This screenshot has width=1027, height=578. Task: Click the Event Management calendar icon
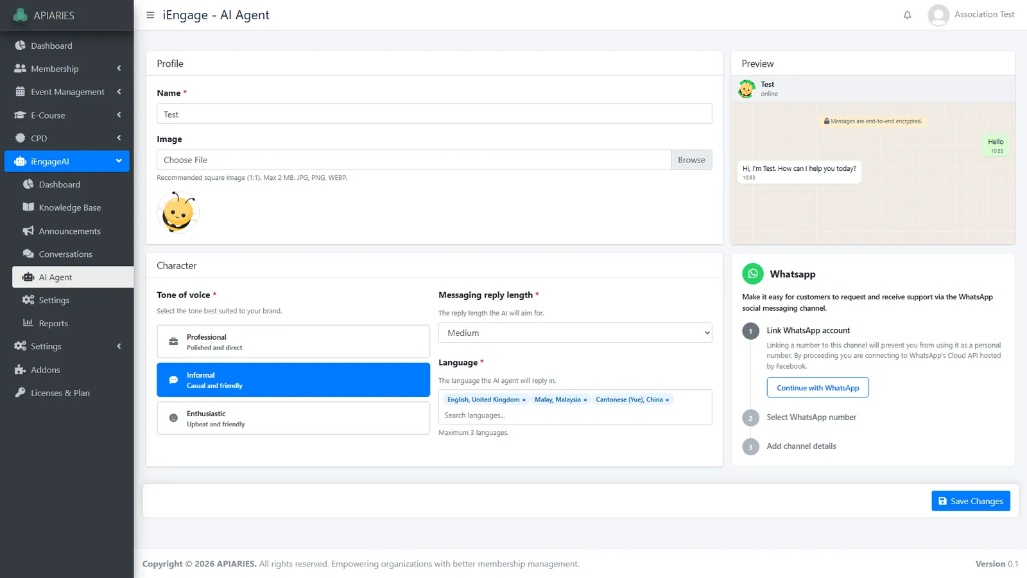(x=20, y=92)
